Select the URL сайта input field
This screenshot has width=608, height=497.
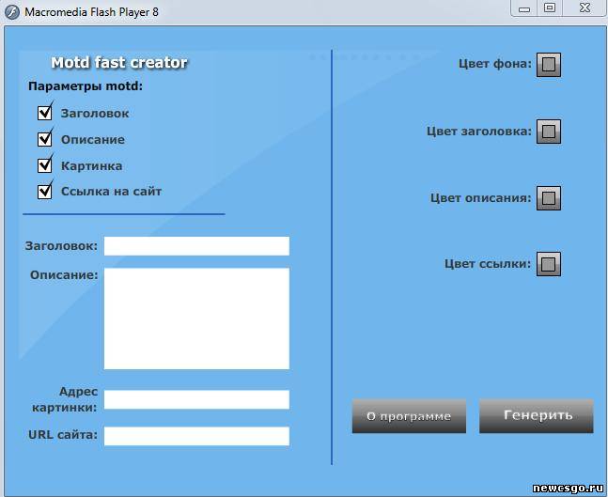coord(196,436)
